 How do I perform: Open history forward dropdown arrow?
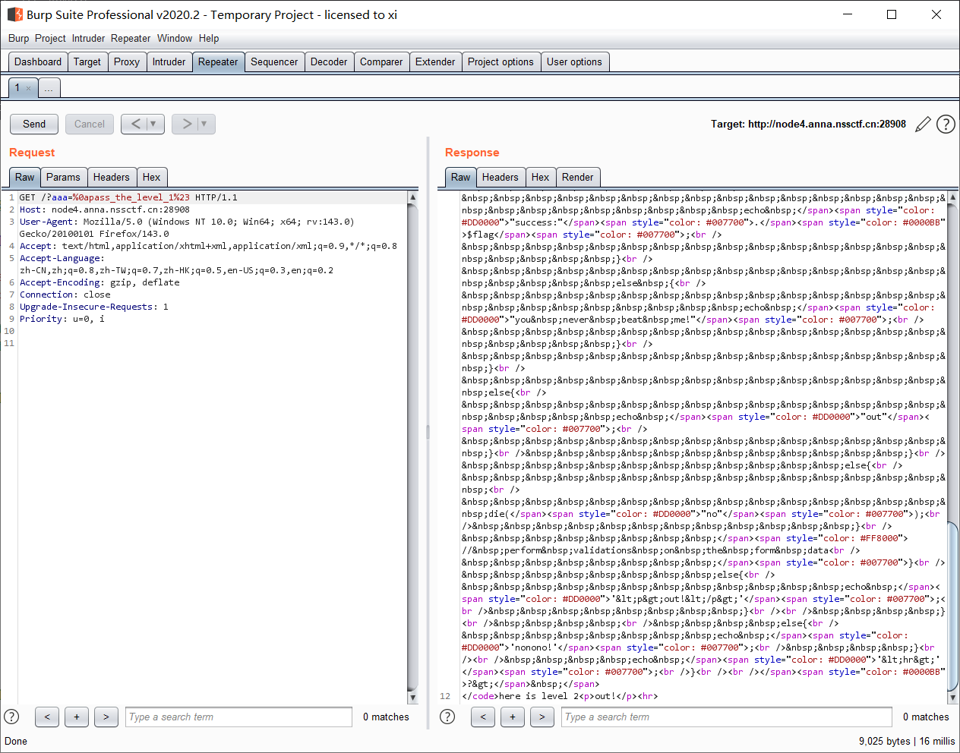[204, 124]
